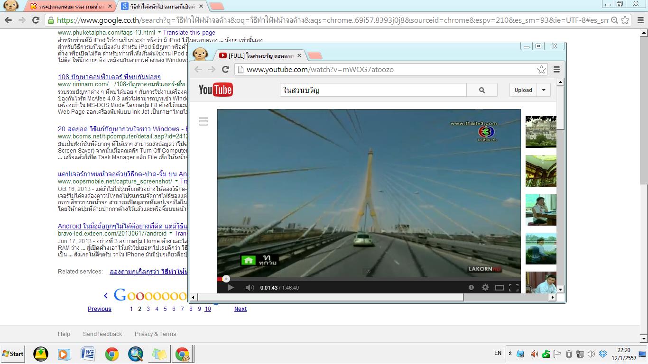Select the [FULL] YouTube tab
This screenshot has height=364, width=648.
(260, 55)
